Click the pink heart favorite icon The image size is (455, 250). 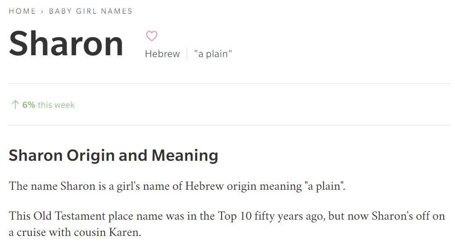152,36
